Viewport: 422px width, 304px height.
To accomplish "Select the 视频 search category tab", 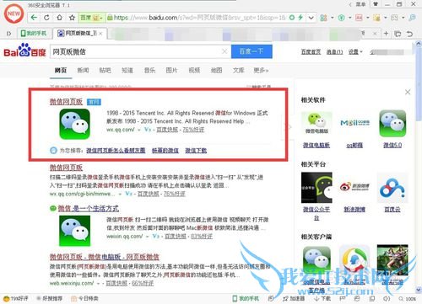I will click(x=194, y=70).
